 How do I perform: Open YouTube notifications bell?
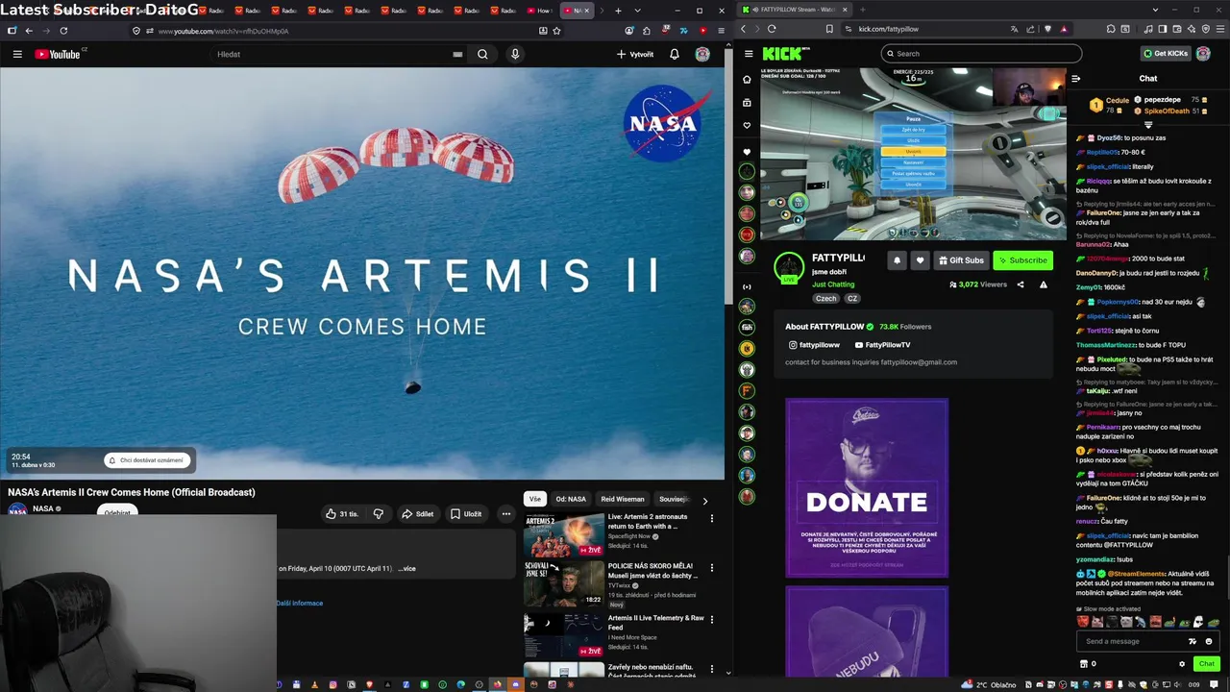(x=675, y=54)
